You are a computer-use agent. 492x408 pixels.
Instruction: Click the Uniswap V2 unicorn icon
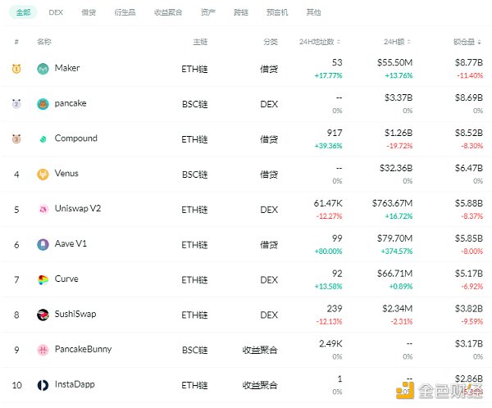point(43,210)
